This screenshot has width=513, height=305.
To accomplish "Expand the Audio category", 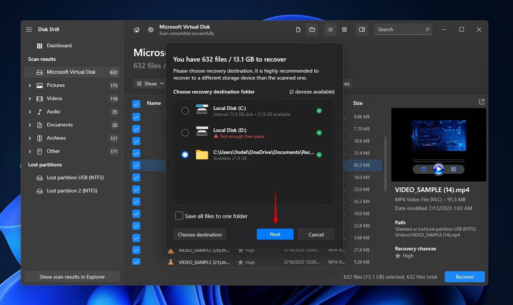I will [30, 112].
